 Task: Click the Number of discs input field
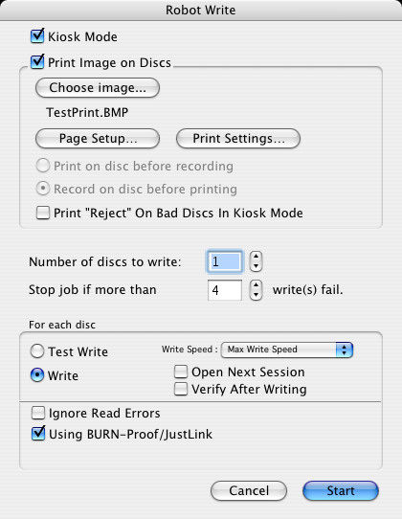[x=225, y=261]
